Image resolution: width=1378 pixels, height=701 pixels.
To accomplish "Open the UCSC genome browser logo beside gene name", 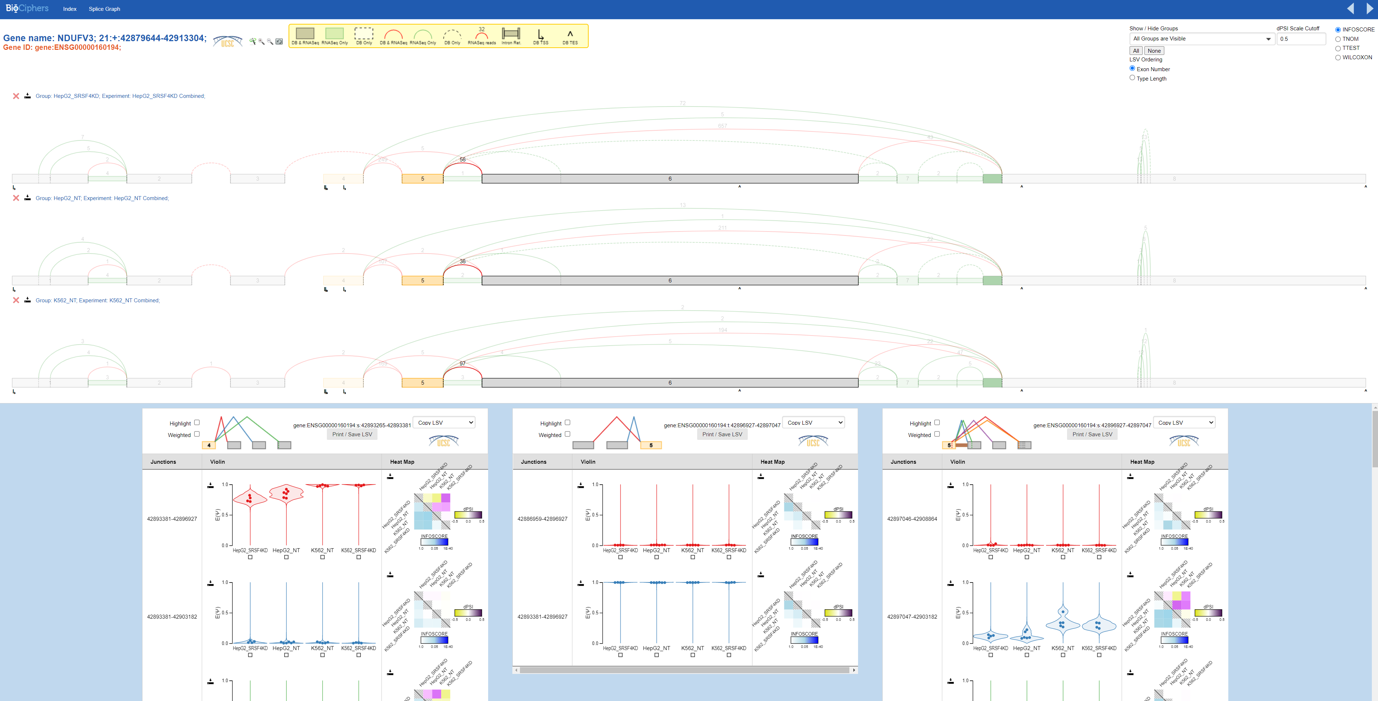I will [227, 41].
